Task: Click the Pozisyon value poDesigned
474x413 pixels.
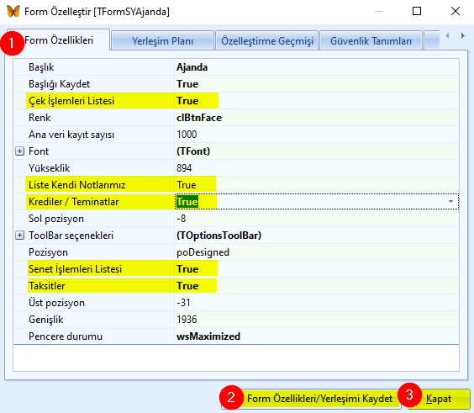Action: click(203, 252)
